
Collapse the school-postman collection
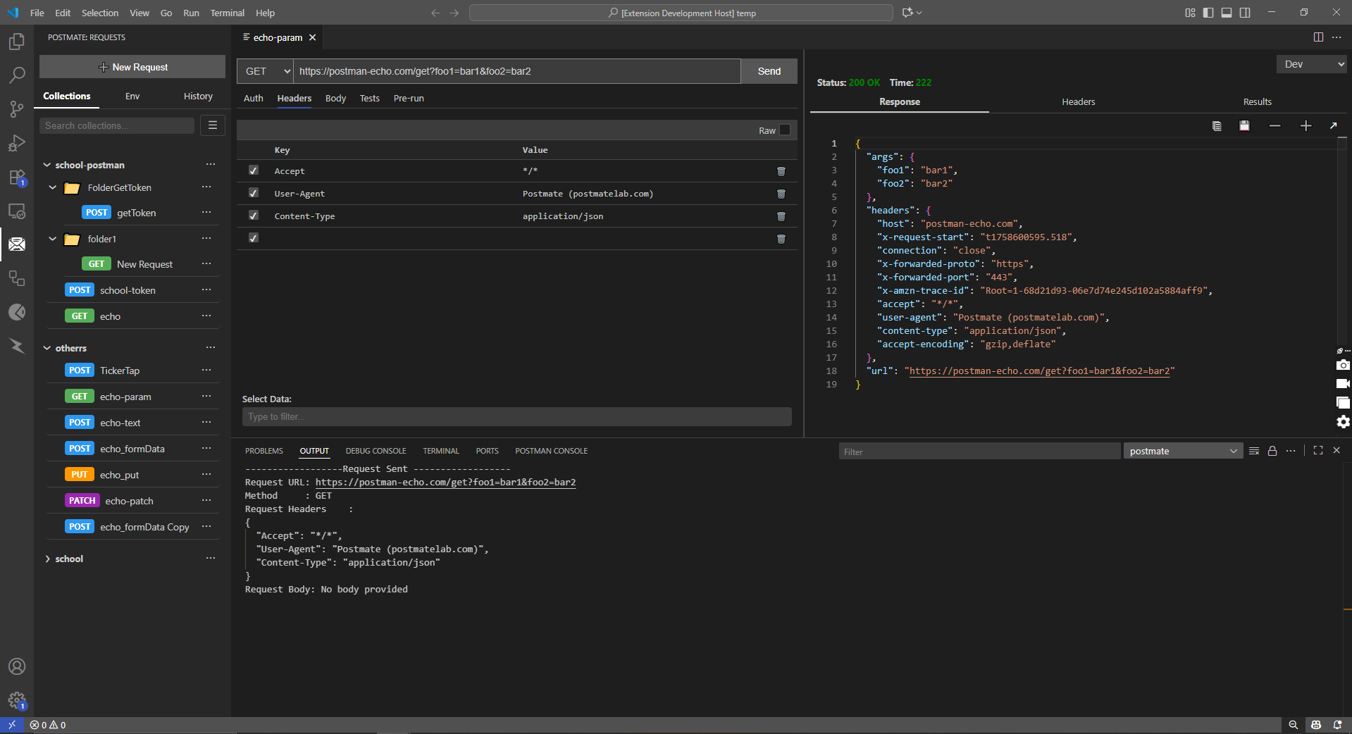tap(46, 164)
